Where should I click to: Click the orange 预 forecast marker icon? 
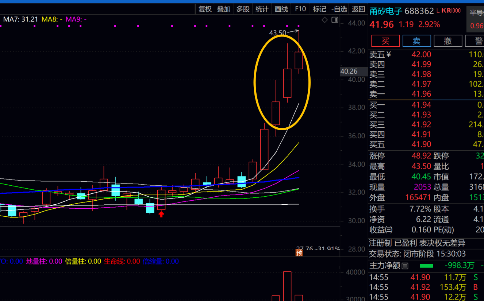(x=299, y=252)
